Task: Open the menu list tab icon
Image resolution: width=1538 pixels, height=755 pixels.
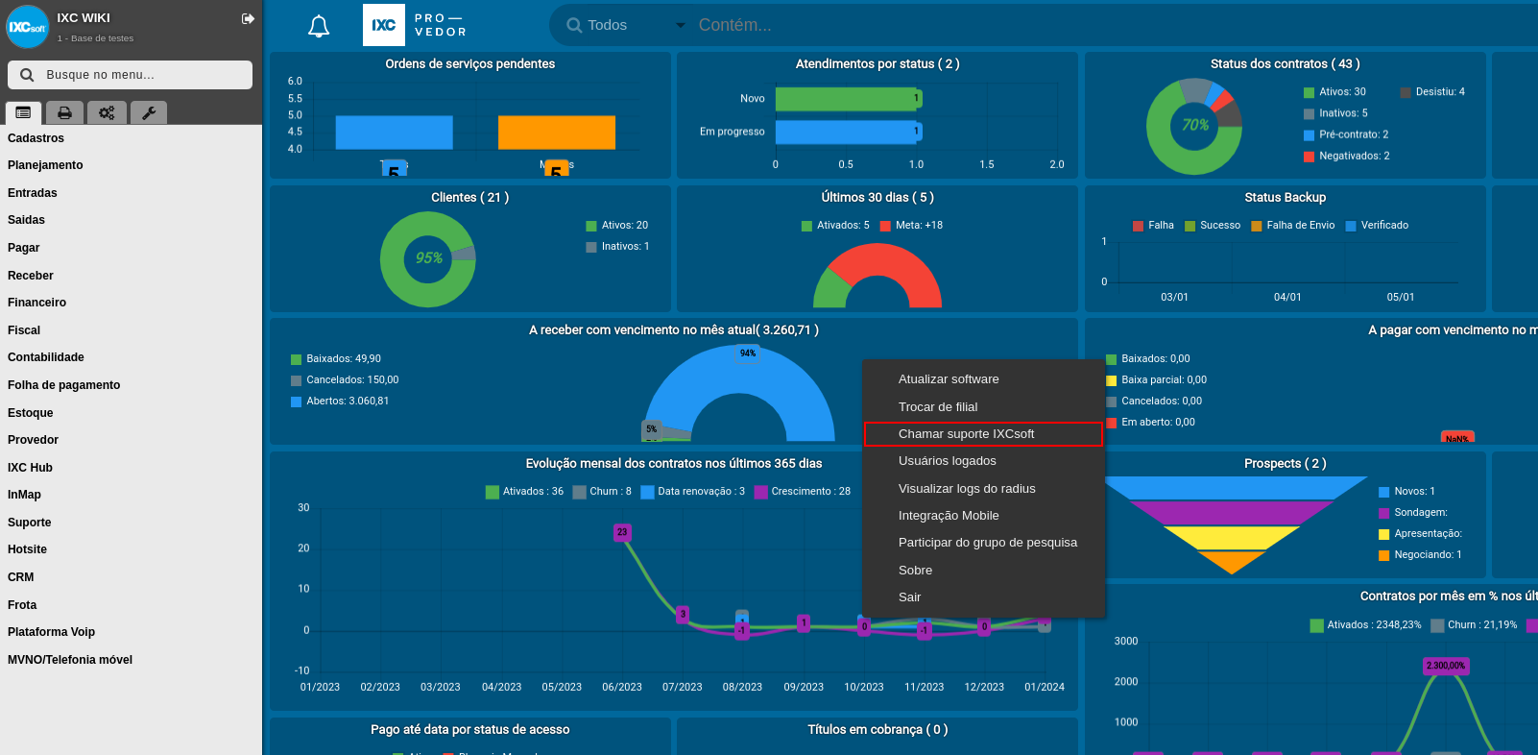Action: pyautogui.click(x=23, y=112)
